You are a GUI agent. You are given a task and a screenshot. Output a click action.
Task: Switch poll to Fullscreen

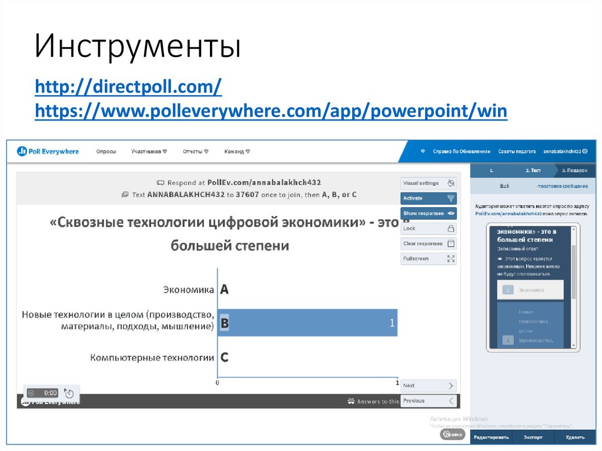tap(429, 259)
